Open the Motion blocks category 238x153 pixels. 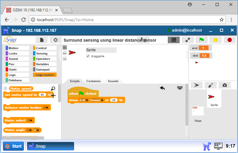17,48
